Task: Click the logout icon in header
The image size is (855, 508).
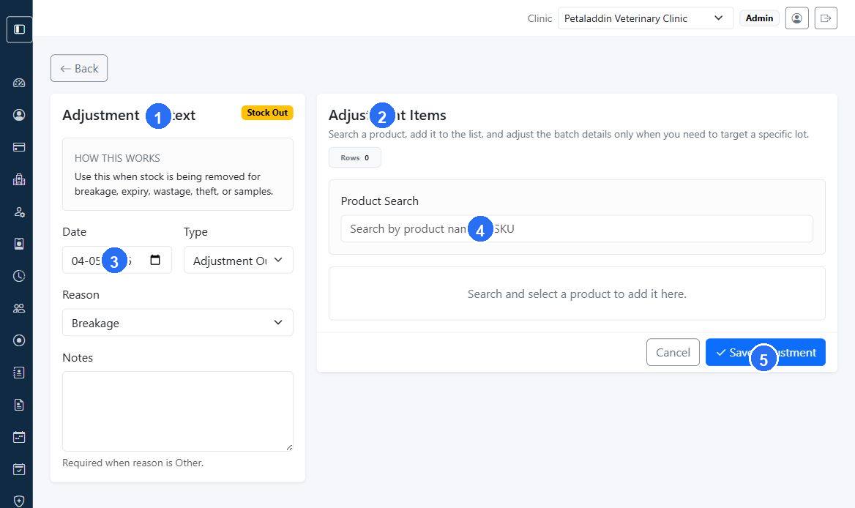Action: (x=826, y=18)
